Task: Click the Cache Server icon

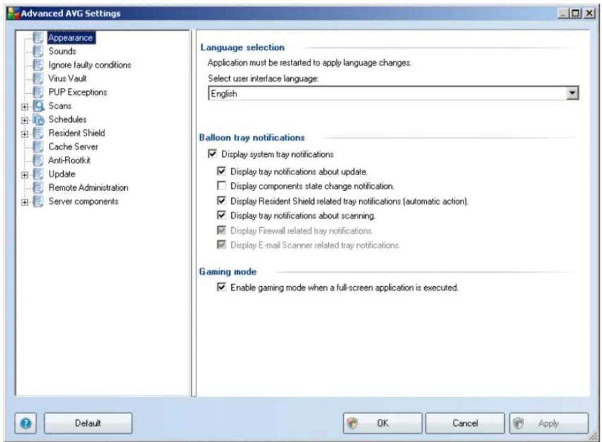Action: point(38,147)
